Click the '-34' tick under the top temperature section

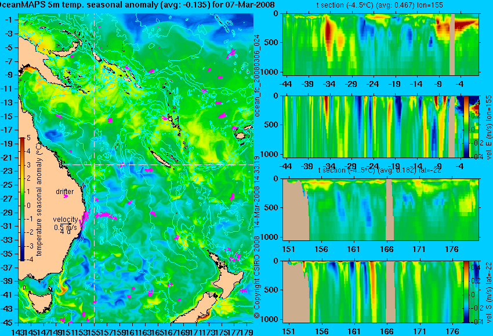[x=329, y=84]
